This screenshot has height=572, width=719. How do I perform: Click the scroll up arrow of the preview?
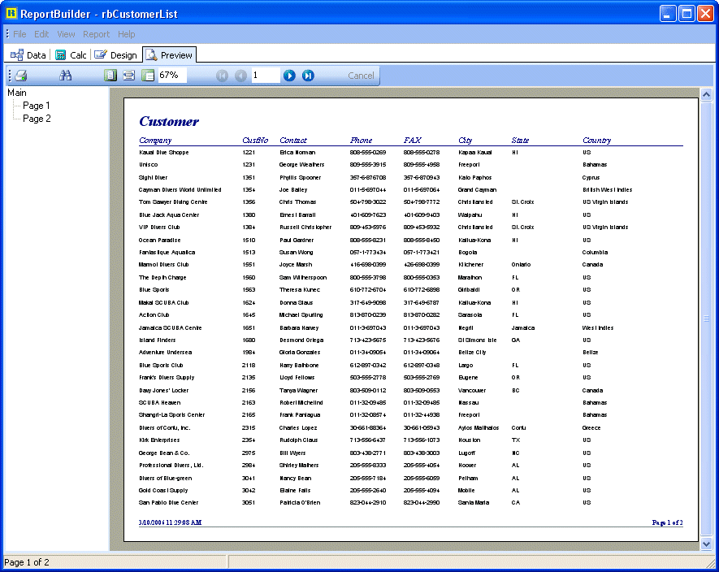[706, 95]
